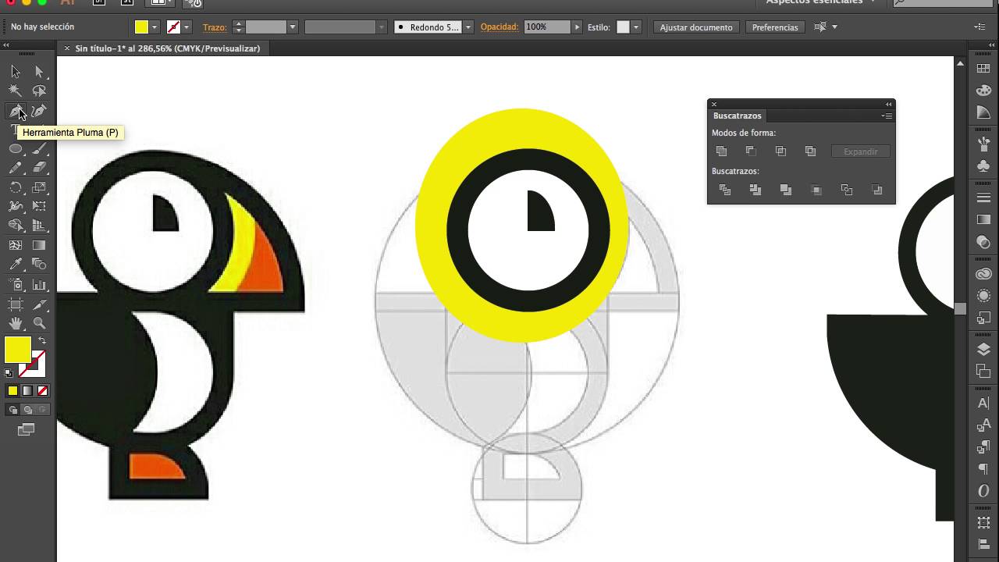Open the Symbols panel dock icon

coord(983,166)
